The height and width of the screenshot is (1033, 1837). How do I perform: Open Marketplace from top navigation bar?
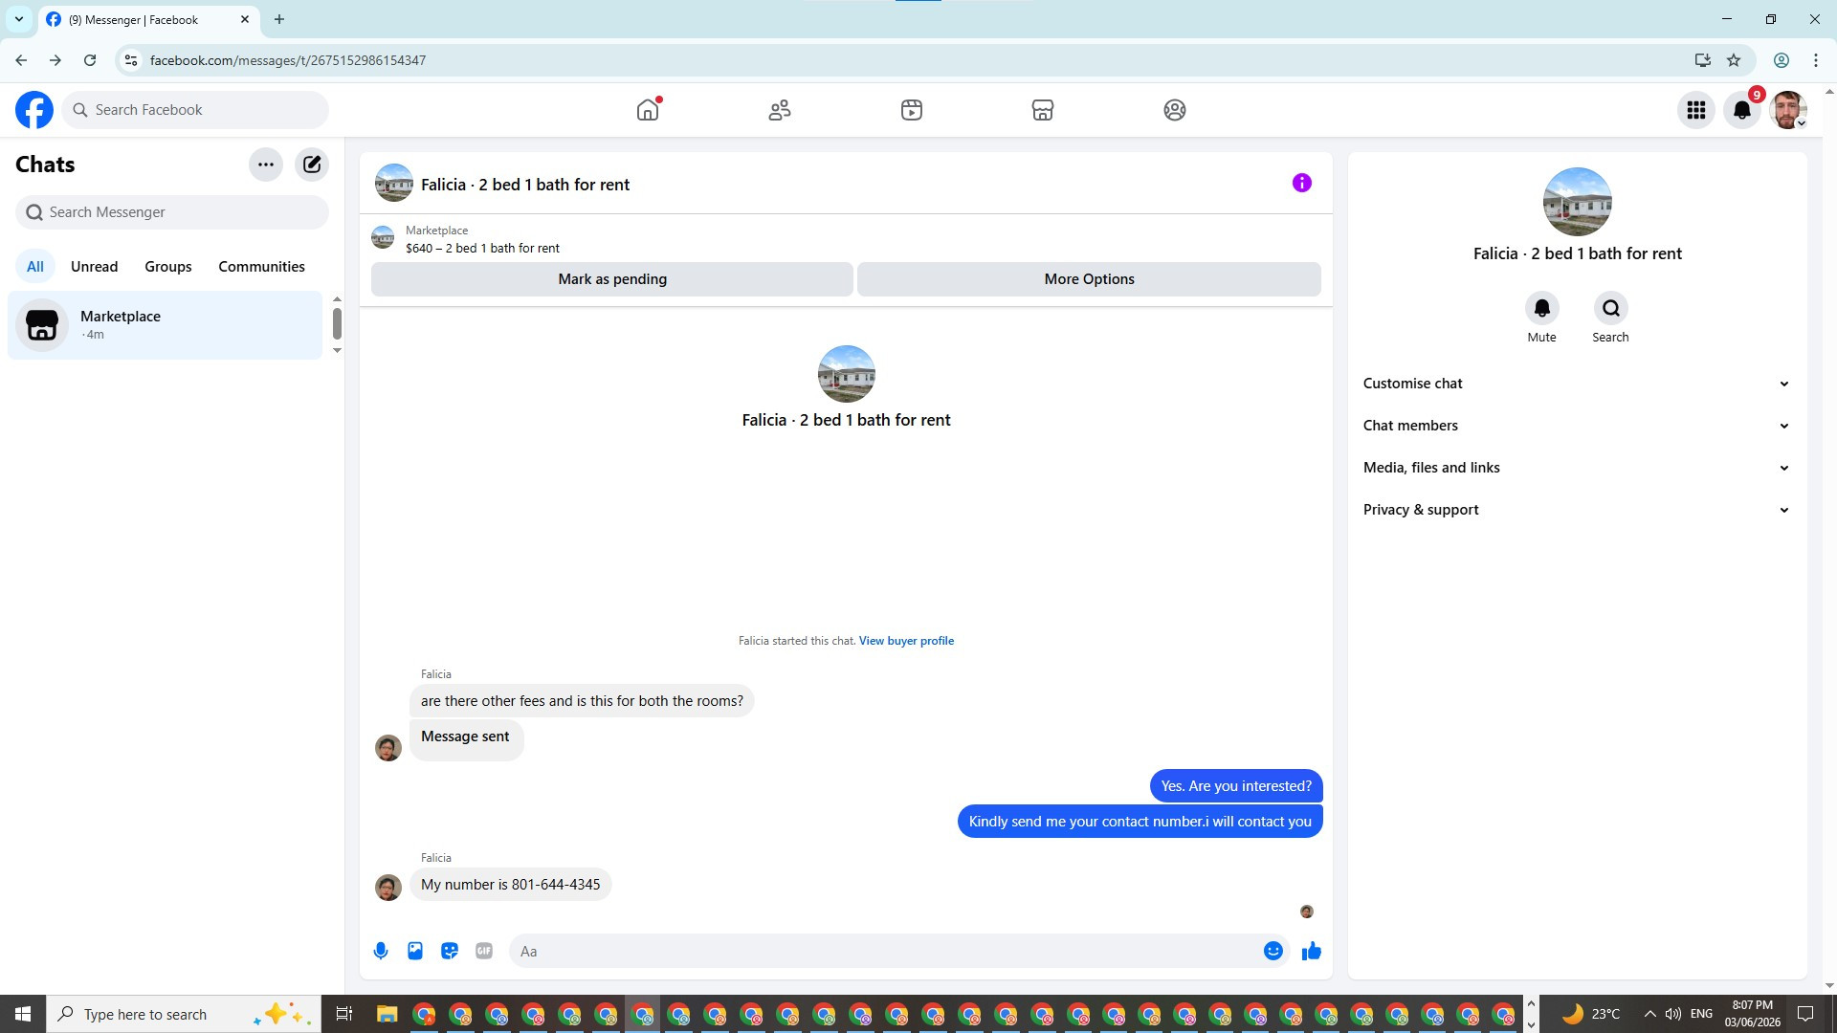click(1043, 110)
